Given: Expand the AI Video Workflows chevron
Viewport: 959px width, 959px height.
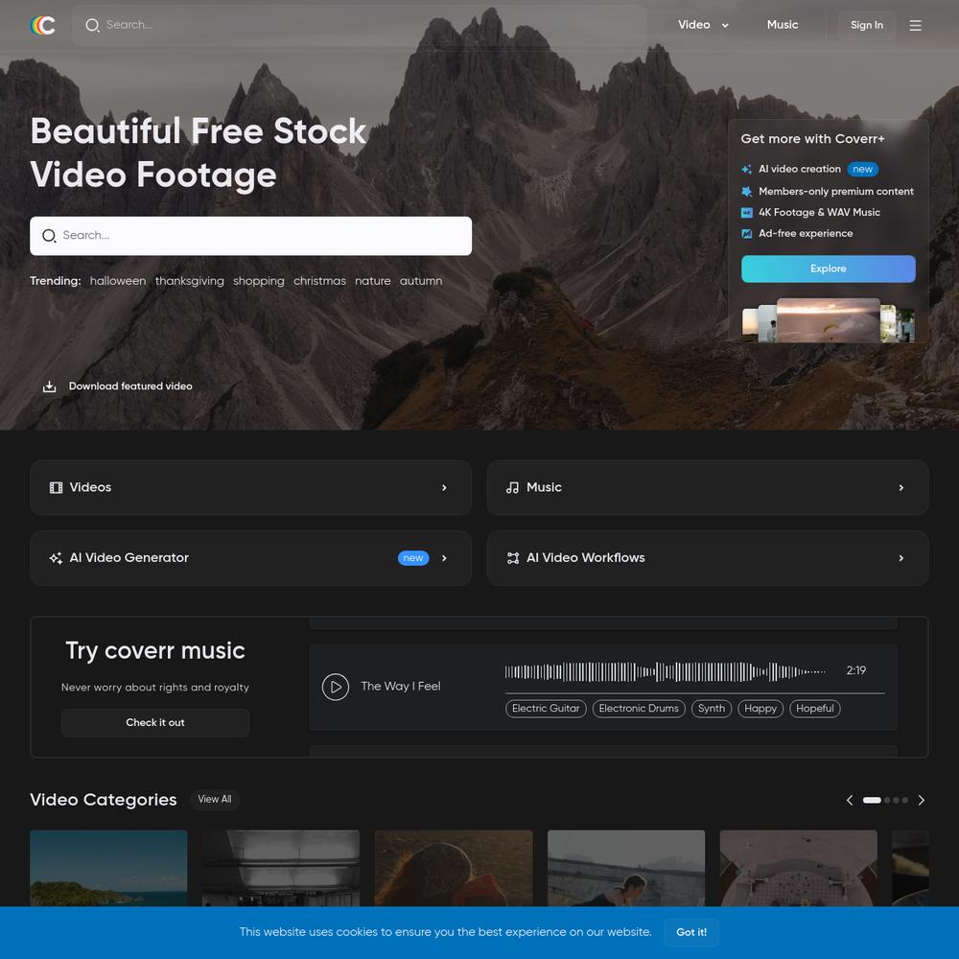Looking at the screenshot, I should (901, 558).
